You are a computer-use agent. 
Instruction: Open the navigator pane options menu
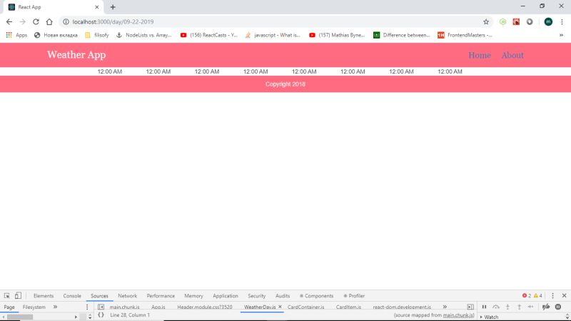coord(87,307)
